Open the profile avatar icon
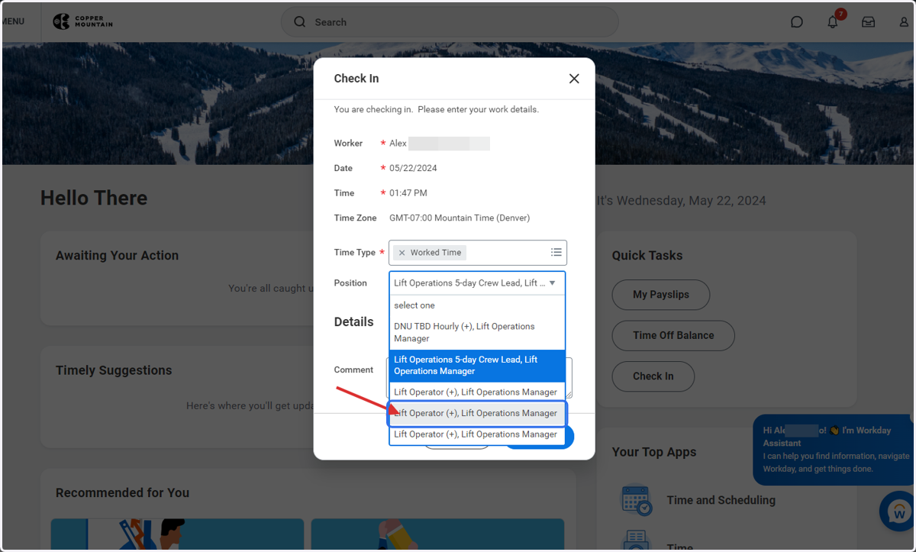The image size is (916, 552). (x=904, y=22)
